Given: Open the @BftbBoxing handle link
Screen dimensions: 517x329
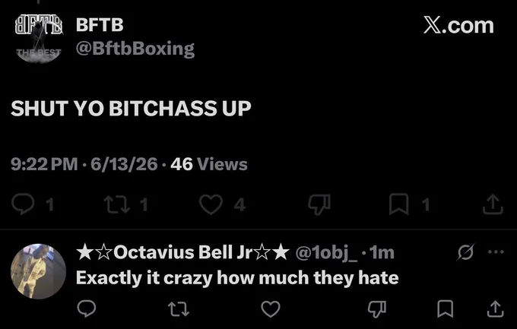Looking at the screenshot, I should click(x=135, y=49).
